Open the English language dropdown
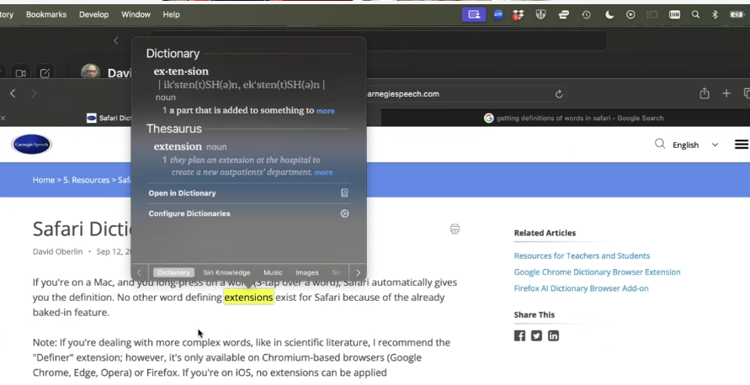The image size is (750, 385). click(695, 145)
